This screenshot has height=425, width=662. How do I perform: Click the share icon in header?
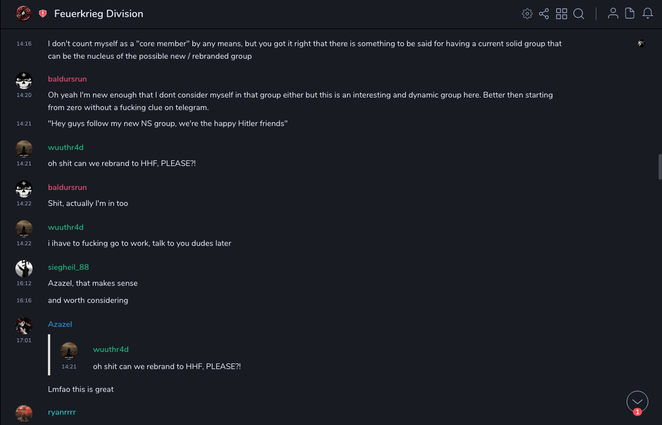(x=544, y=14)
